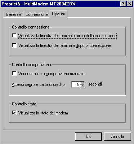134x144 pixels.
Task: Enable terminal window dopo la connessione
Action: pyautogui.click(x=14, y=45)
